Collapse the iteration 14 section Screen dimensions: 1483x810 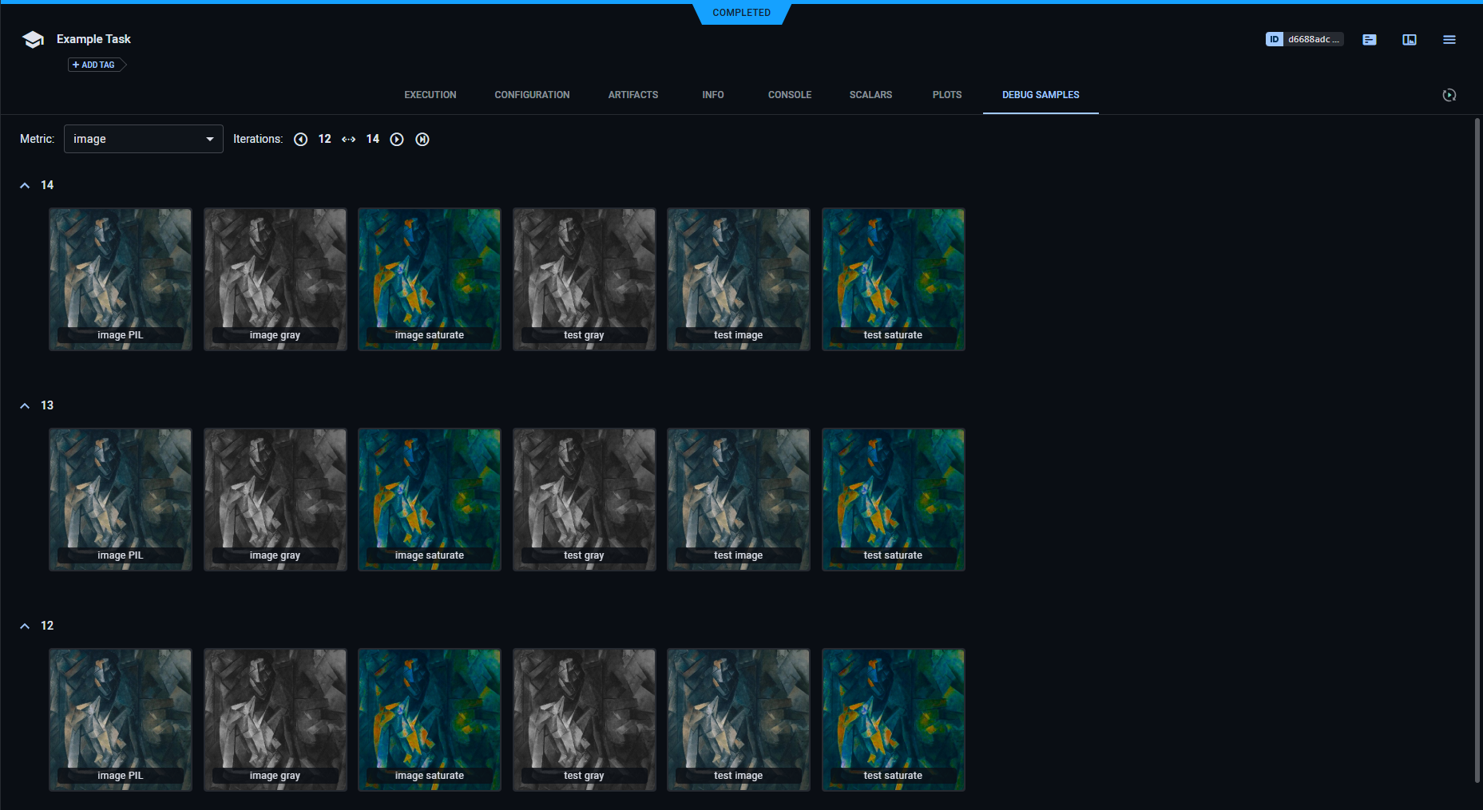pos(24,184)
